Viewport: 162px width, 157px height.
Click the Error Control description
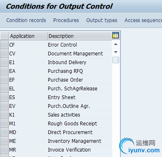click(62, 45)
